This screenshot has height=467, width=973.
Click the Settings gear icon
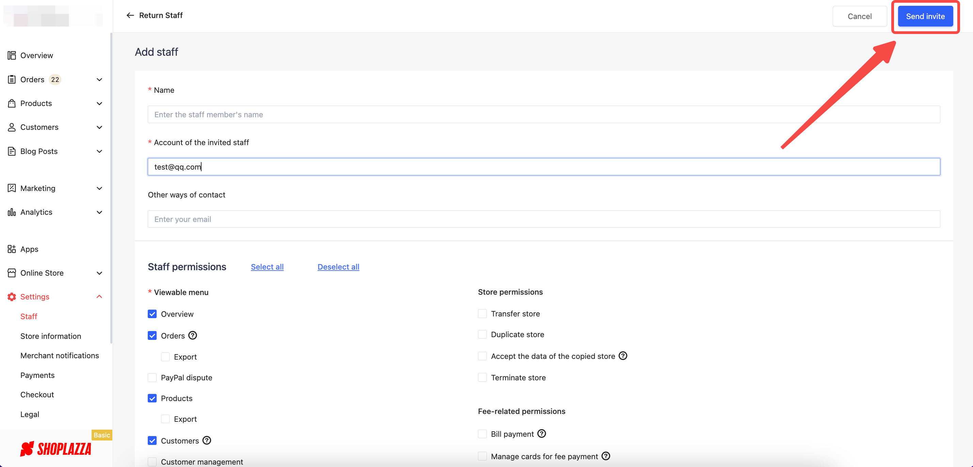(12, 296)
